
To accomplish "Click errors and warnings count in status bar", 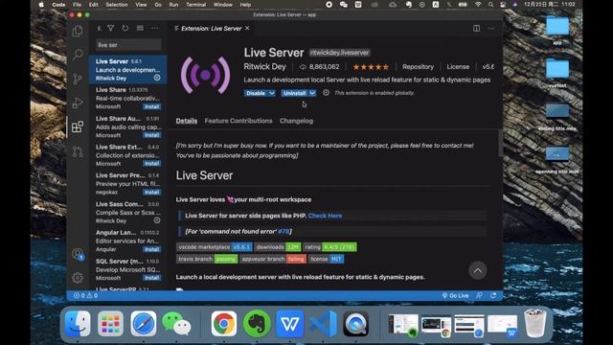I will pyautogui.click(x=85, y=295).
